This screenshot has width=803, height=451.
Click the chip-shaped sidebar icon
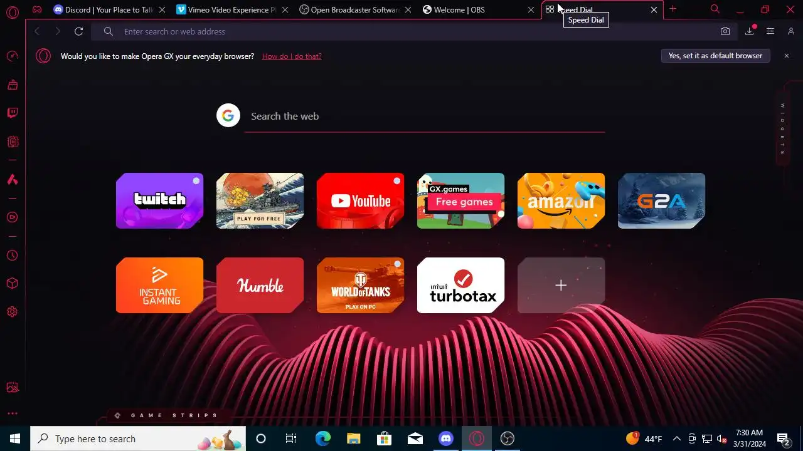pos(13,142)
